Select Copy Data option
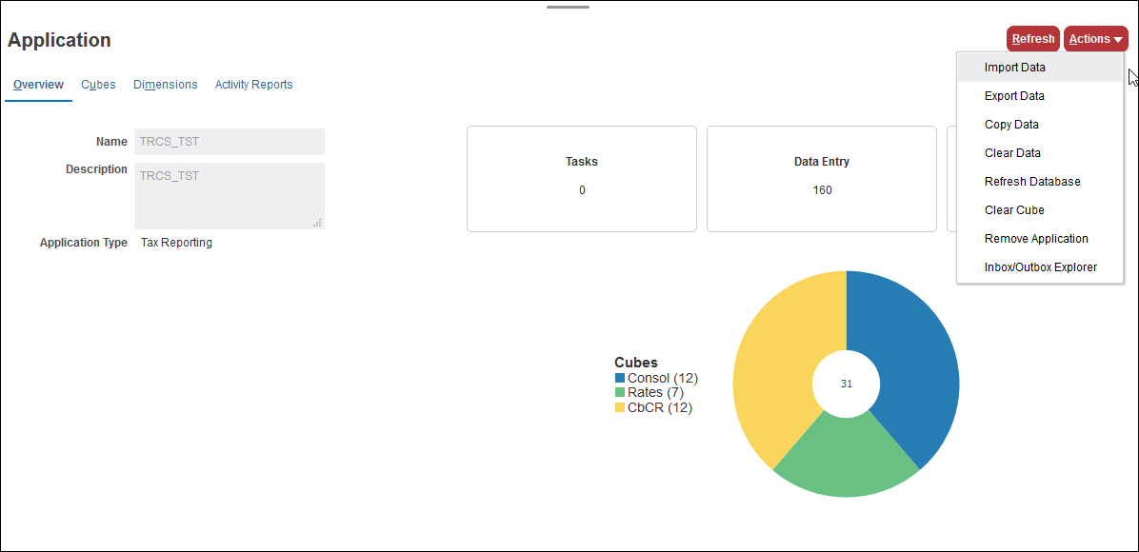The width and height of the screenshot is (1139, 552). coord(1010,124)
